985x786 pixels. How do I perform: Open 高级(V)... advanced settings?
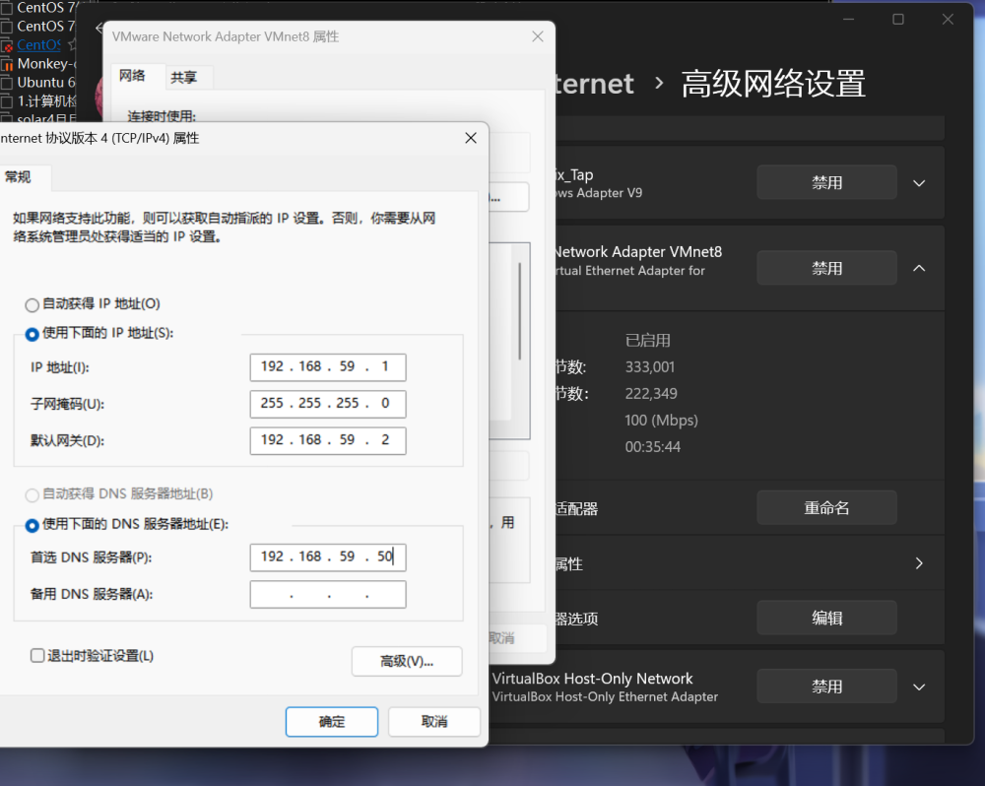point(406,662)
